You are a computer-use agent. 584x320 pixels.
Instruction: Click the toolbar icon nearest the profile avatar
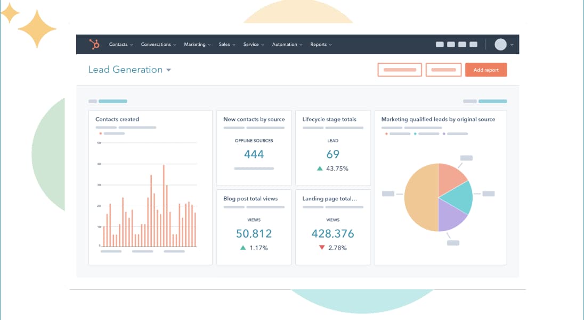472,45
